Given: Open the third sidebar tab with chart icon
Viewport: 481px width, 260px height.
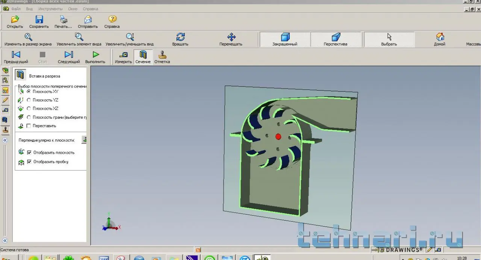Looking at the screenshot, I should 5,90.
